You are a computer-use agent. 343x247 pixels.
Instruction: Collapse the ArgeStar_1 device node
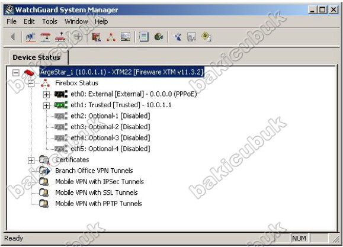coord(16,73)
